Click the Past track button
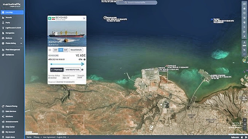 point(57,70)
